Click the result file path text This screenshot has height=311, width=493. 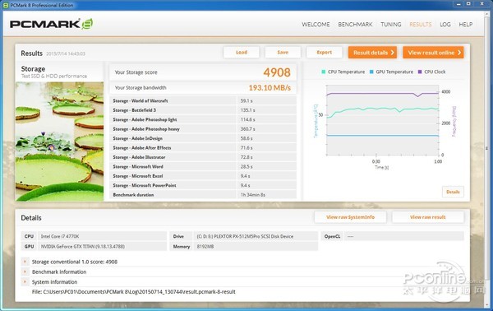click(134, 292)
